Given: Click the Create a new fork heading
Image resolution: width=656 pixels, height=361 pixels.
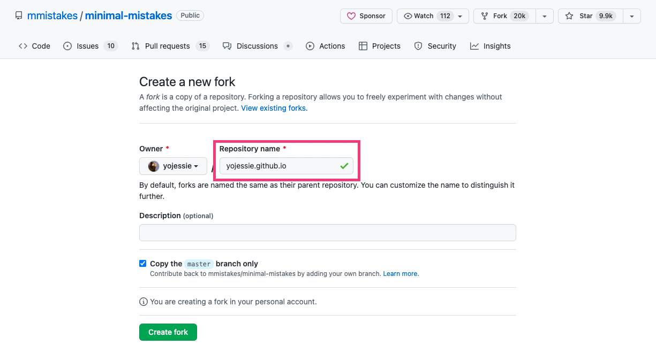Looking at the screenshot, I should coord(187,82).
